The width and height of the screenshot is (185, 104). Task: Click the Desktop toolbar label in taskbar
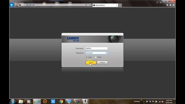pyautogui.click(x=137, y=101)
